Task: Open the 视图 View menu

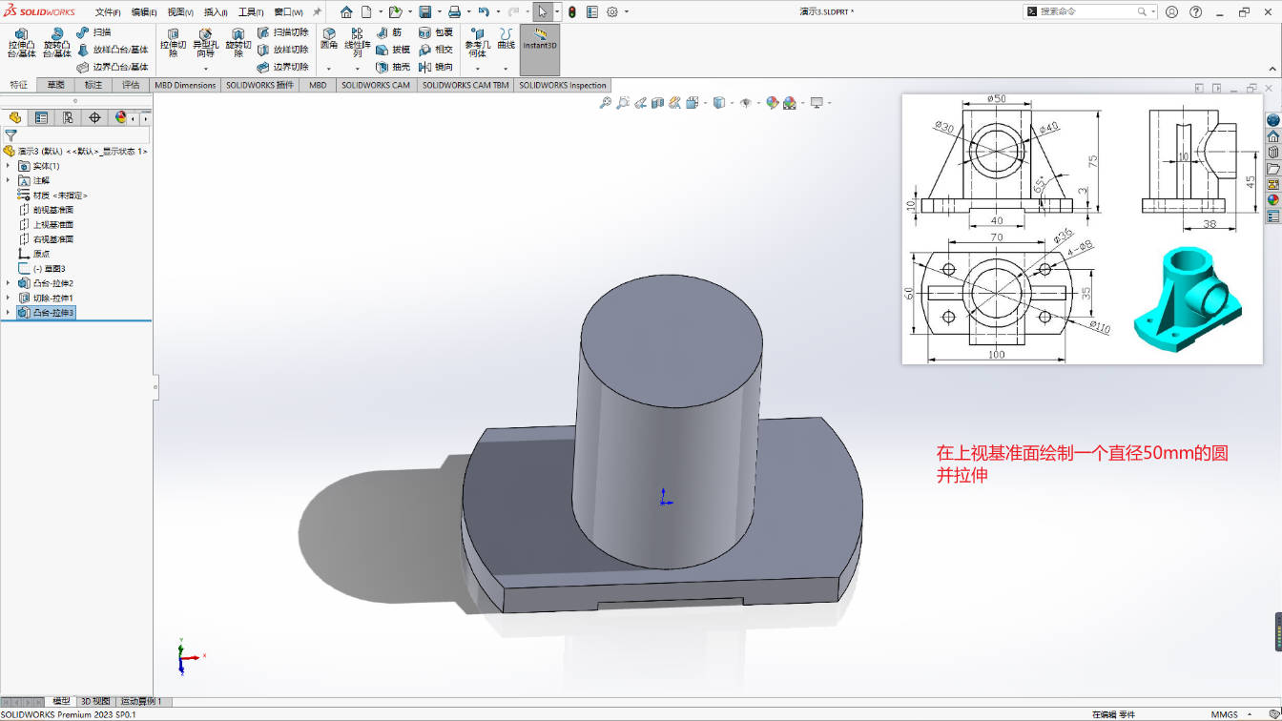Action: pos(180,12)
